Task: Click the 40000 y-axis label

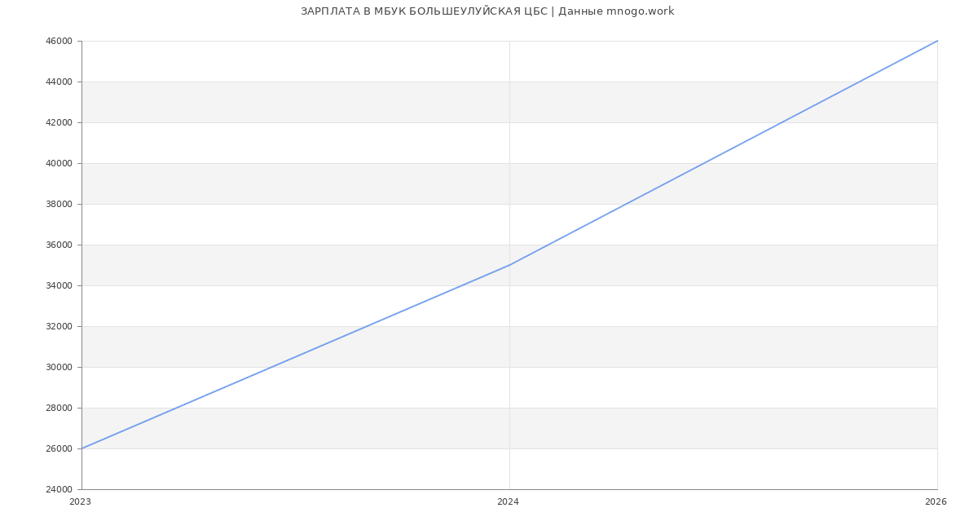Action: tap(59, 163)
